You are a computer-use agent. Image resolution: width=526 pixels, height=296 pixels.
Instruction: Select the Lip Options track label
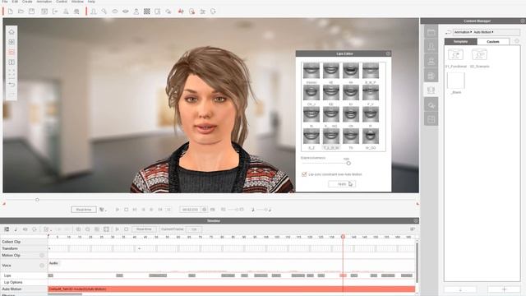13,282
